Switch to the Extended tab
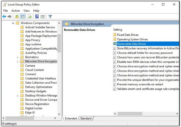Image resolution: width=181 pixels, height=127 pixels. (x=71, y=118)
